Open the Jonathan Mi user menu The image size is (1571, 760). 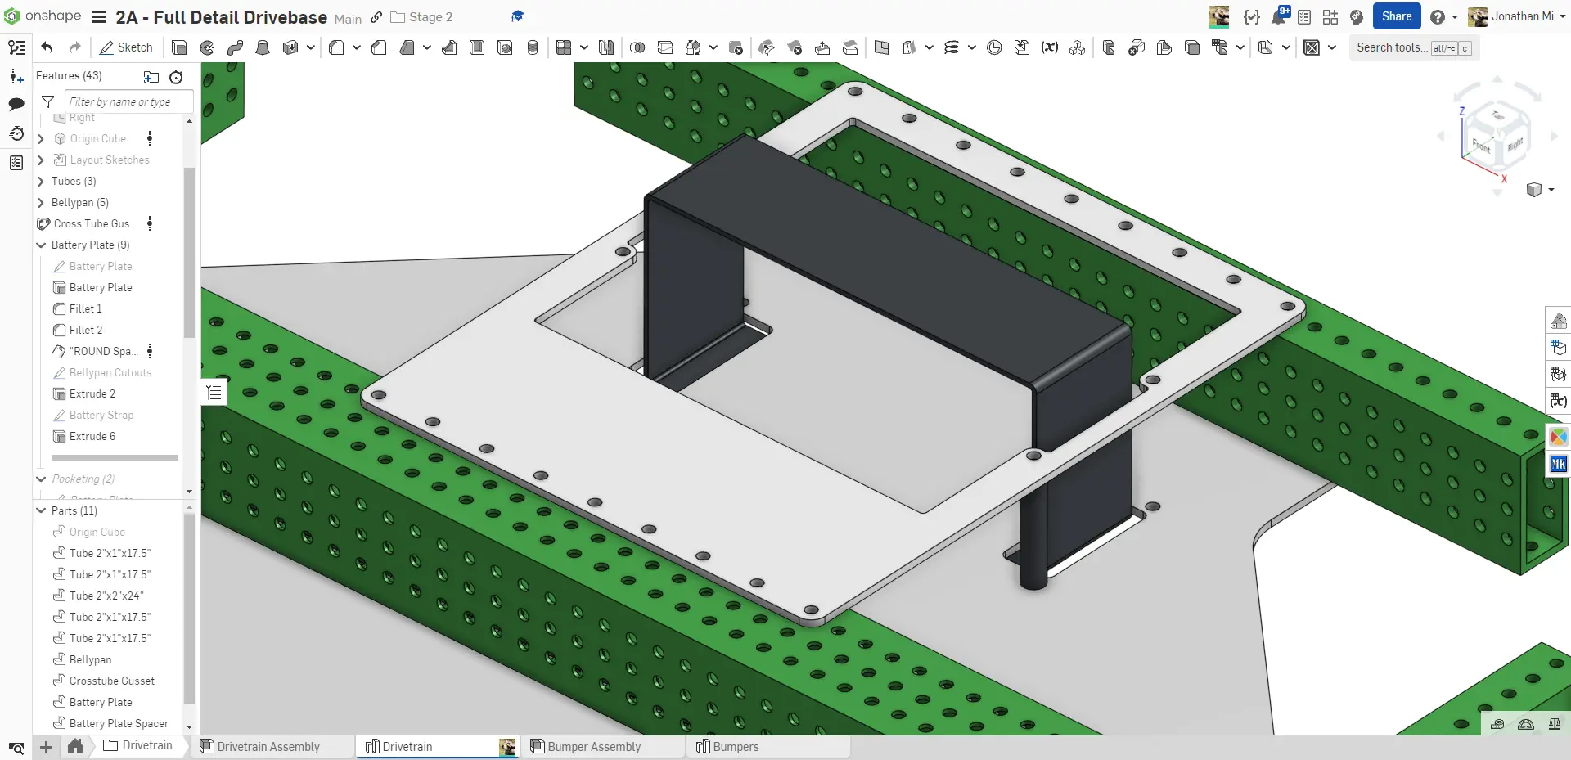[x=1513, y=16]
